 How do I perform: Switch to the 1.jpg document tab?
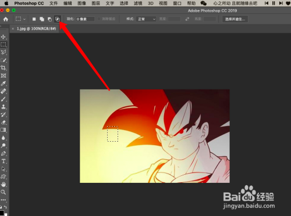36,28
